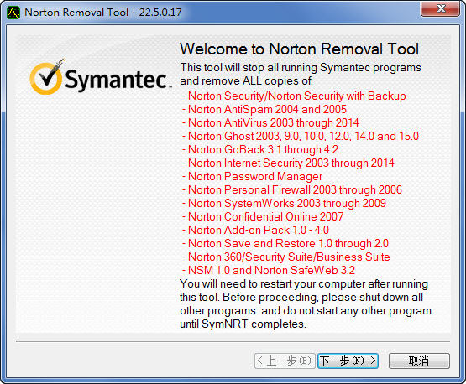Click 'Norton Password Manager' line
This screenshot has height=384, width=466.
252,176
